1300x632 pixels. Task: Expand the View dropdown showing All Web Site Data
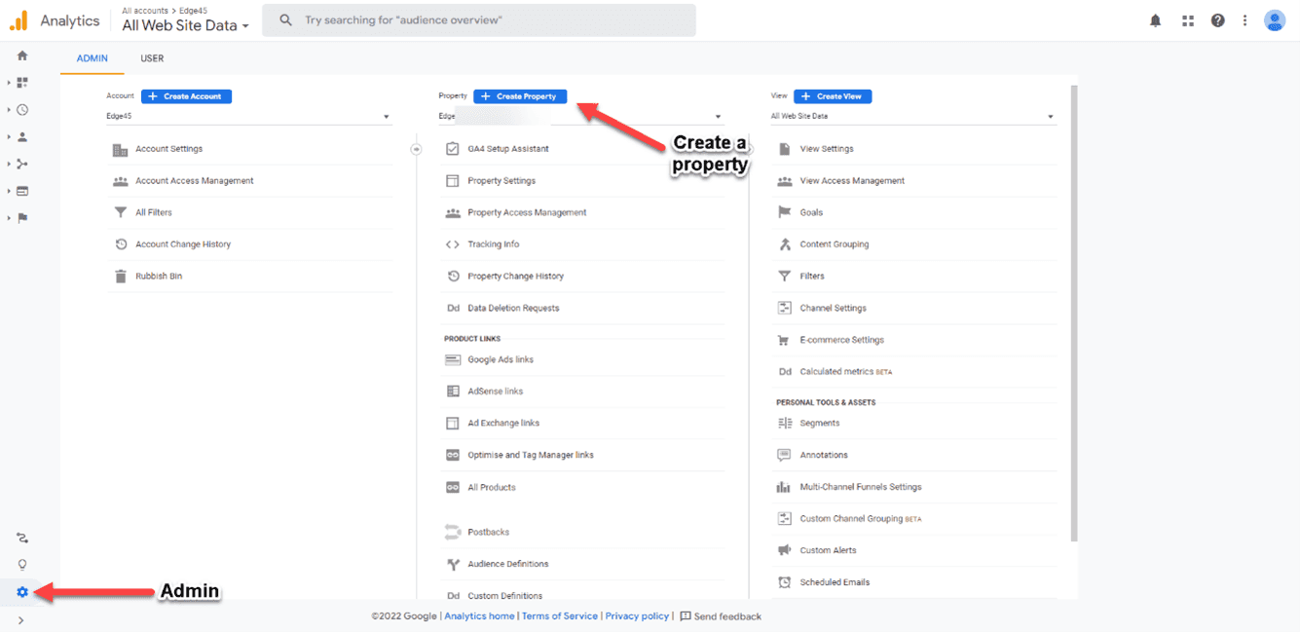pos(912,117)
